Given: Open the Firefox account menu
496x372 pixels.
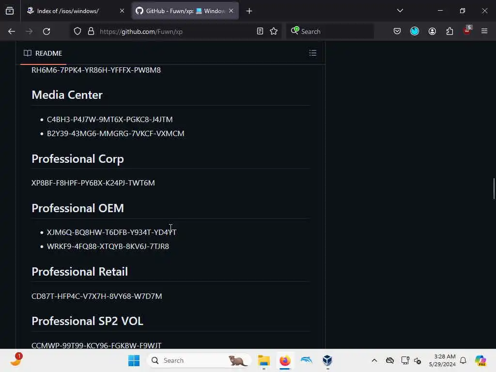Looking at the screenshot, I should pos(432,31).
